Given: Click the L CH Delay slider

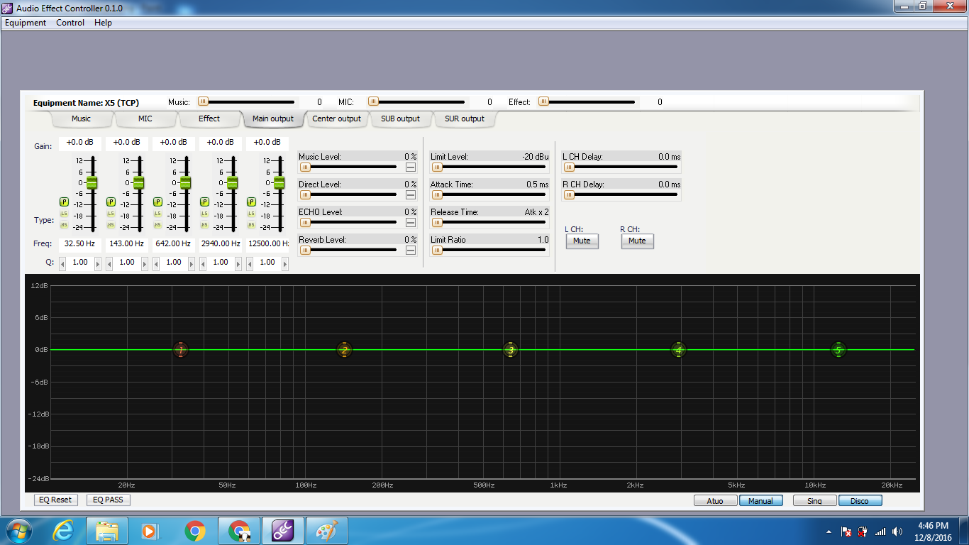Looking at the screenshot, I should (x=621, y=167).
